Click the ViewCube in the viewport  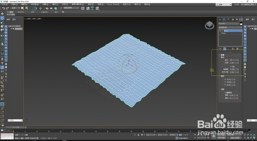(x=209, y=25)
